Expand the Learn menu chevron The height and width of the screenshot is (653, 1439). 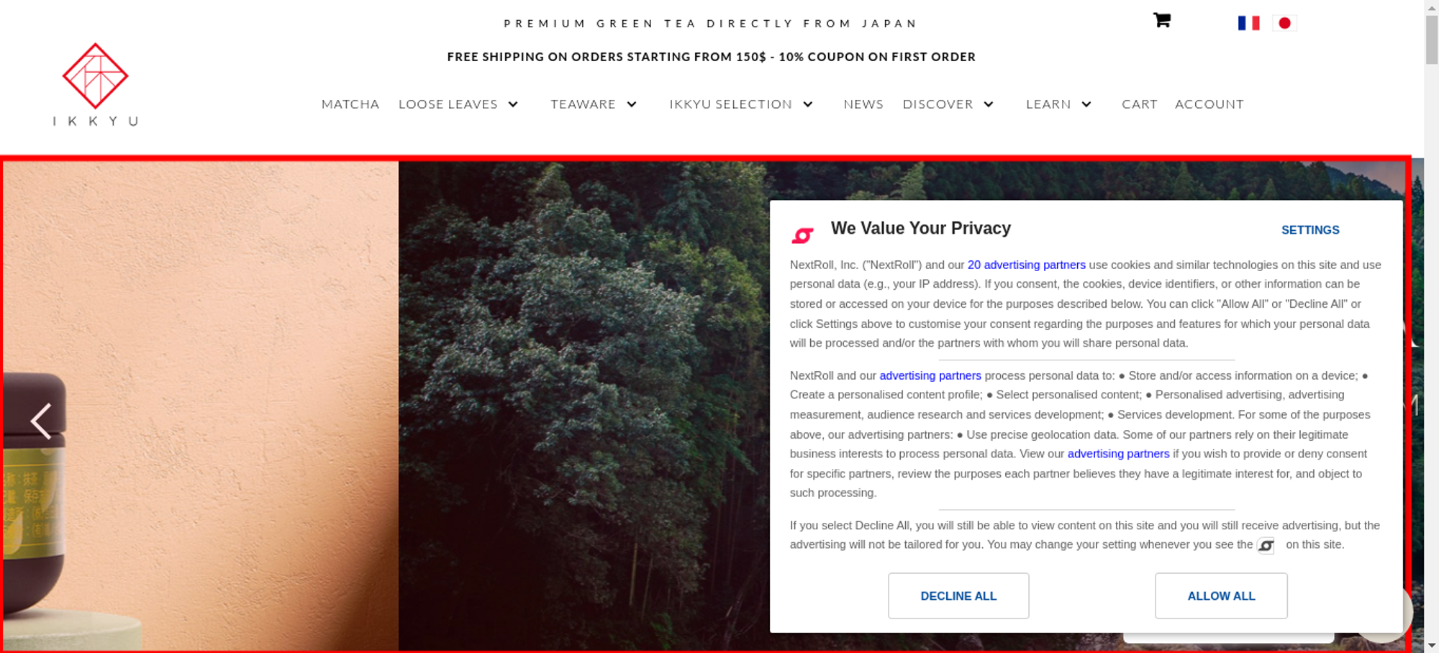[x=1086, y=104]
